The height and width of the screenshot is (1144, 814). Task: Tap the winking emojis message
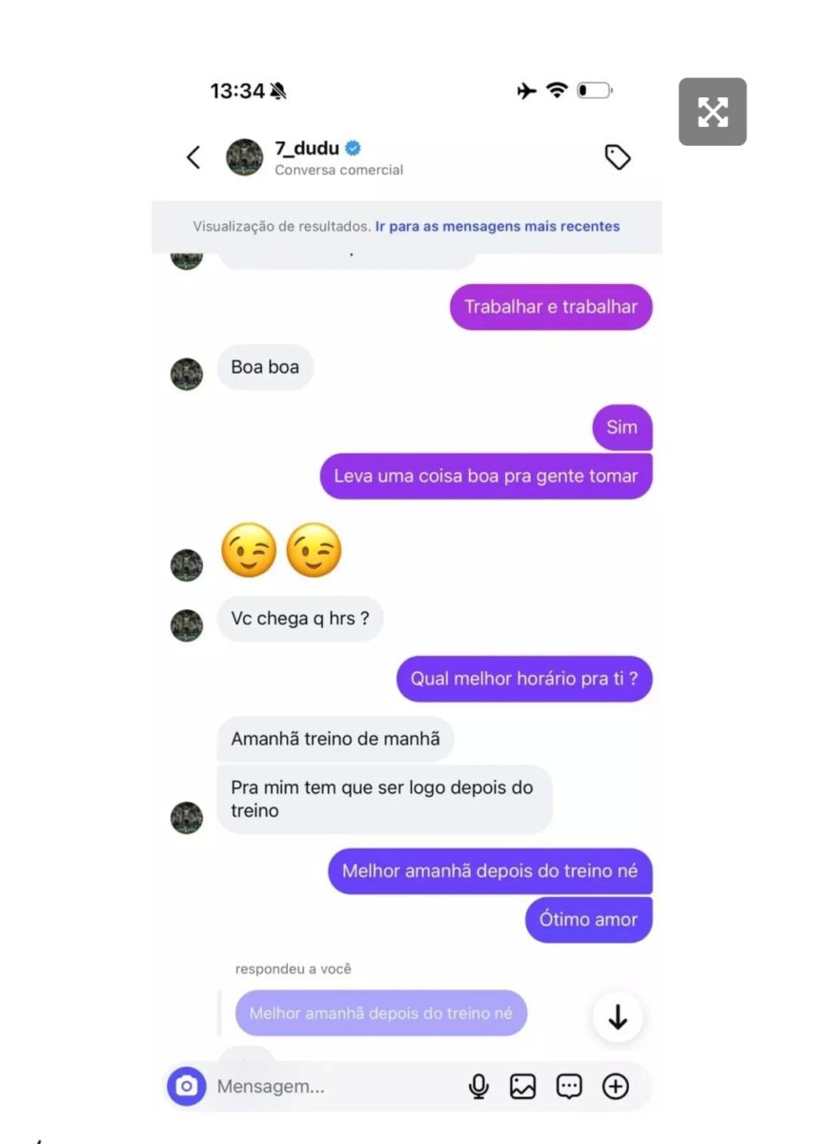(x=281, y=551)
